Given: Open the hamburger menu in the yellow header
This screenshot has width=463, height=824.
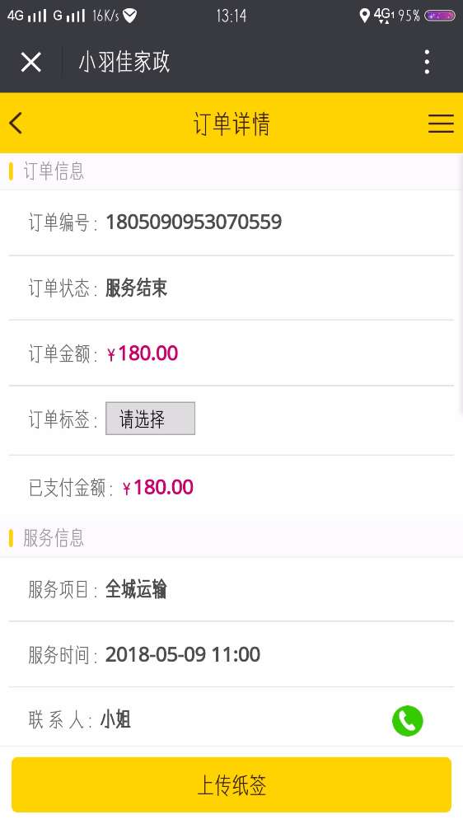Looking at the screenshot, I should [x=441, y=124].
